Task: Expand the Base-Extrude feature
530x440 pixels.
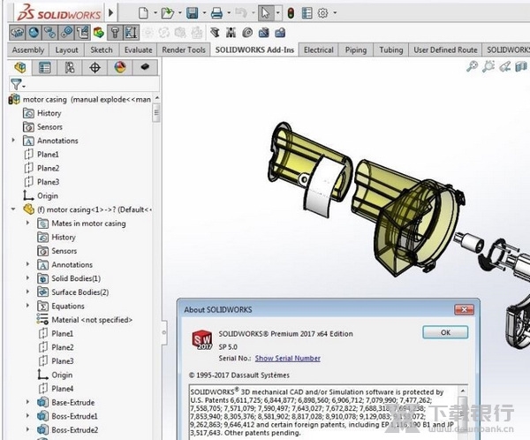Action: pyautogui.click(x=27, y=402)
